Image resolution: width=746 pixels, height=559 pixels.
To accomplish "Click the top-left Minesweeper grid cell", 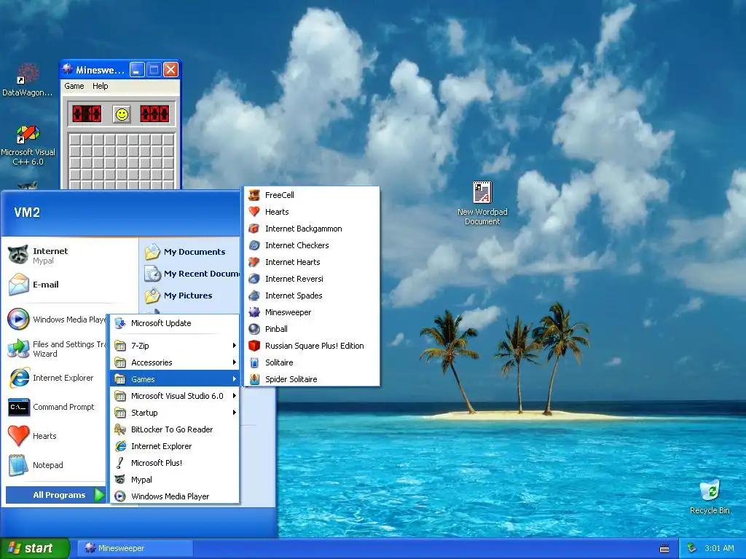I will 75,140.
